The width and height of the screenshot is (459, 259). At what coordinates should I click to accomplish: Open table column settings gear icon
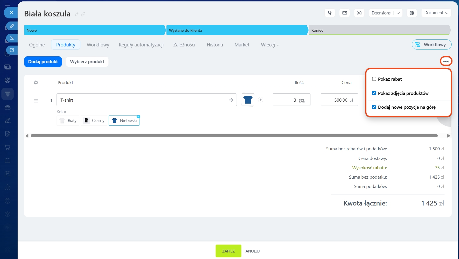pos(36,82)
